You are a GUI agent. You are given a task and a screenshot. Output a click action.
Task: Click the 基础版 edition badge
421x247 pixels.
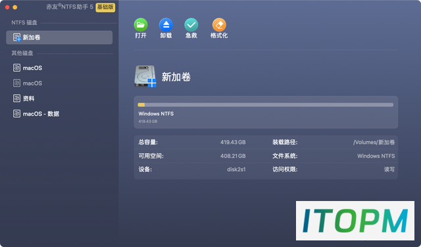click(105, 7)
